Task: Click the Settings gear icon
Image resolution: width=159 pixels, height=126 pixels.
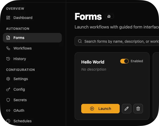Action: tap(8, 79)
